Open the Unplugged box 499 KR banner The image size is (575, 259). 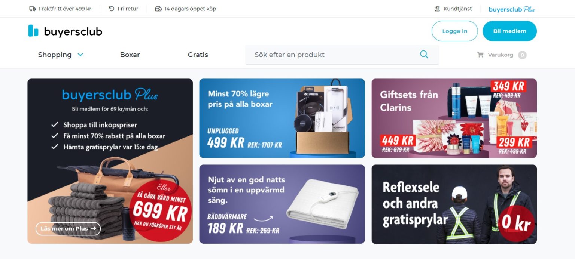pos(282,118)
